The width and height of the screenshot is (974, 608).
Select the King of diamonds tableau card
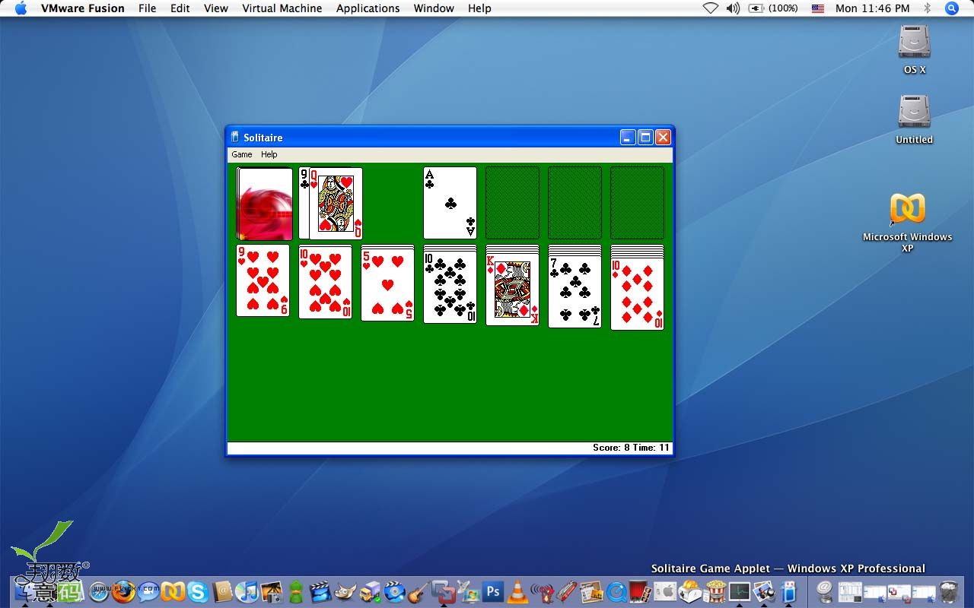pos(512,290)
